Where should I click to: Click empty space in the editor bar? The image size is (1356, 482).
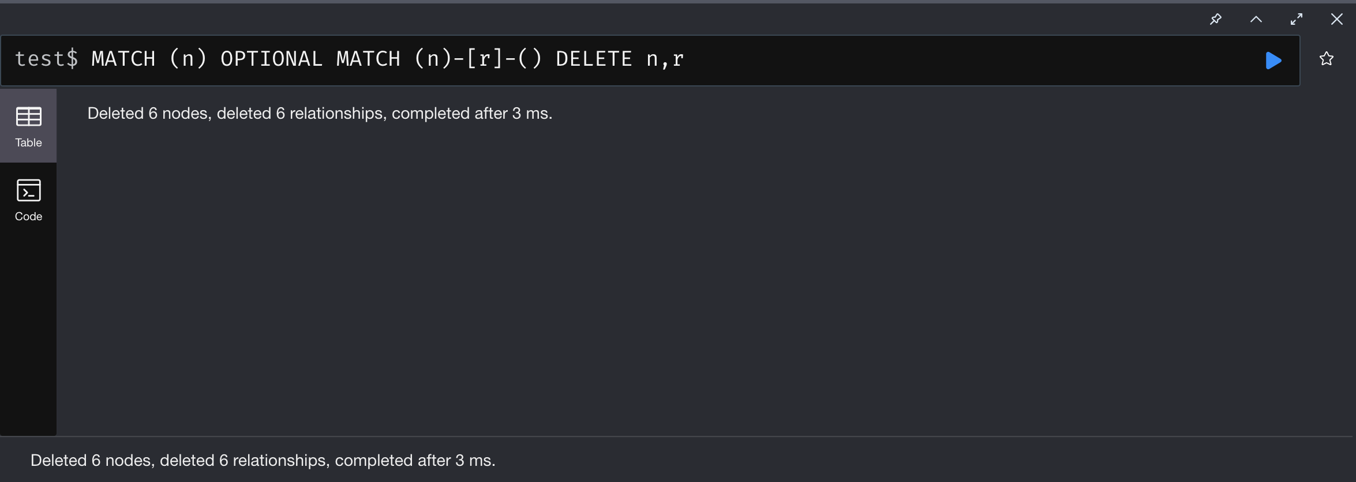pyautogui.click(x=969, y=60)
